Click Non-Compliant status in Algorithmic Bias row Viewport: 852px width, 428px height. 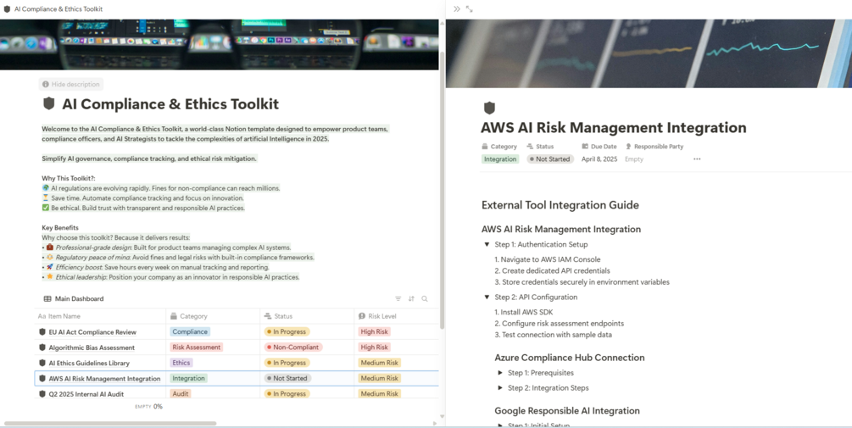coord(293,347)
